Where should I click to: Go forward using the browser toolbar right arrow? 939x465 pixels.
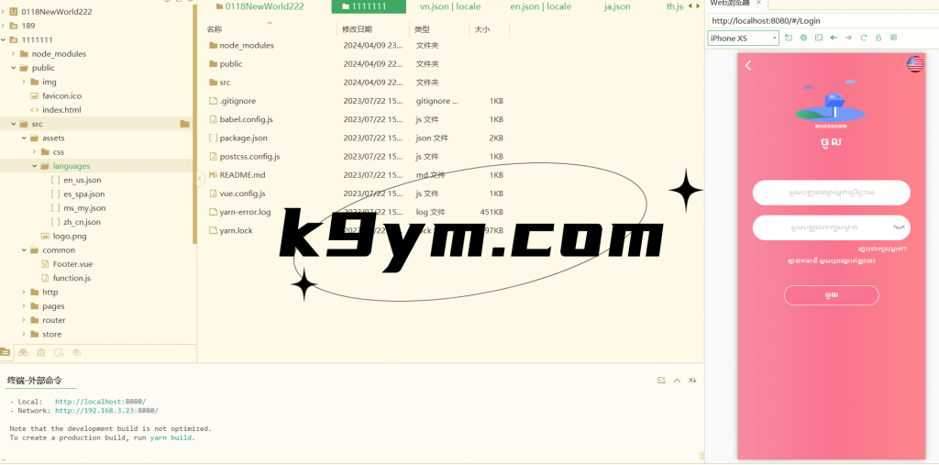coord(848,38)
